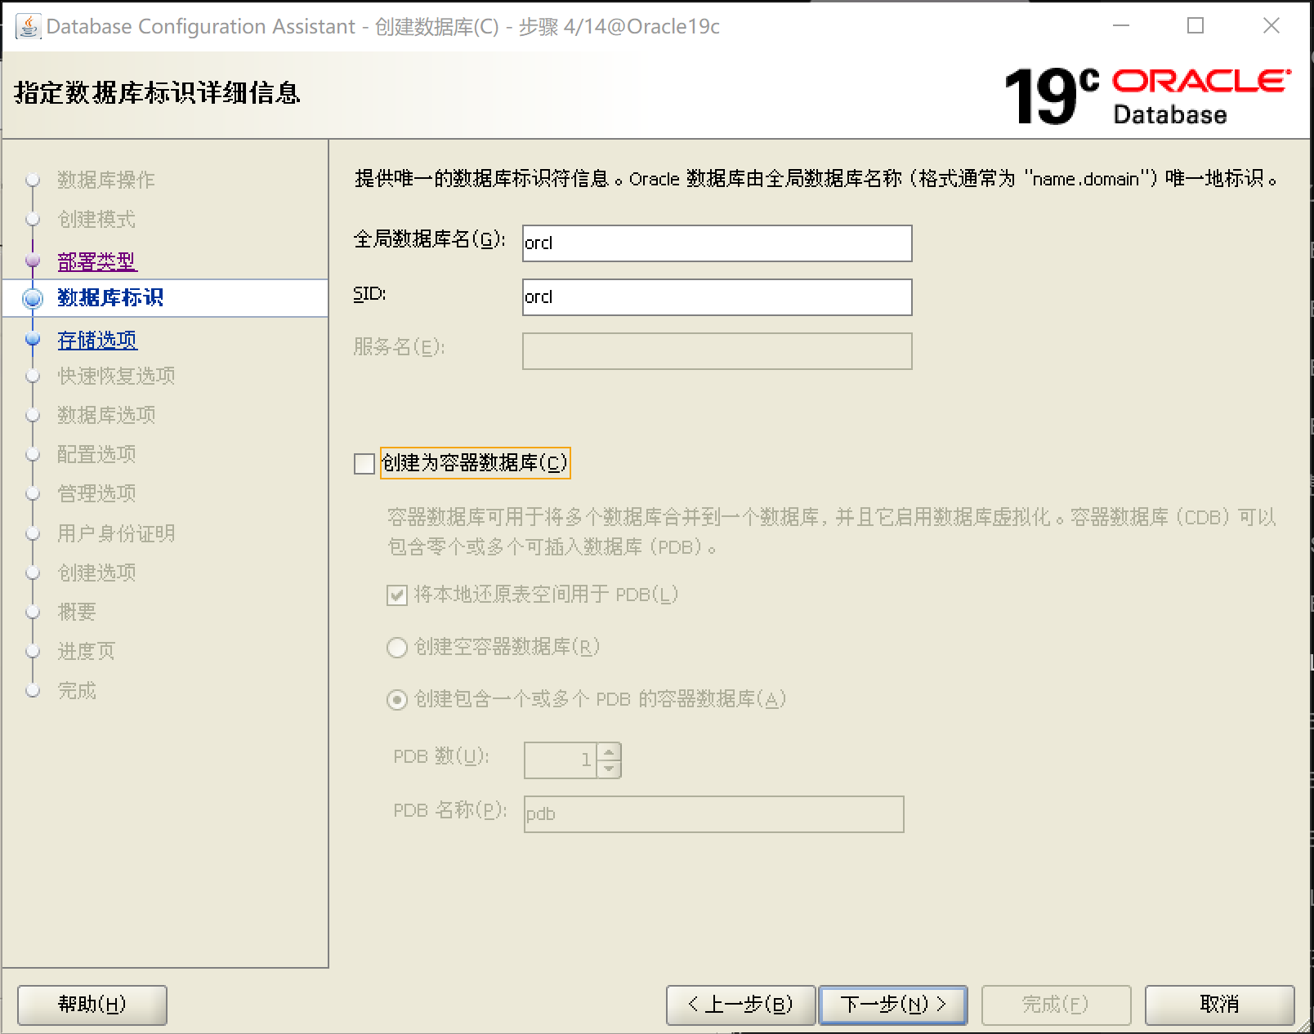
Task: Toggle 将本地还原表空间用于 PDB checkbox
Action: [397, 595]
